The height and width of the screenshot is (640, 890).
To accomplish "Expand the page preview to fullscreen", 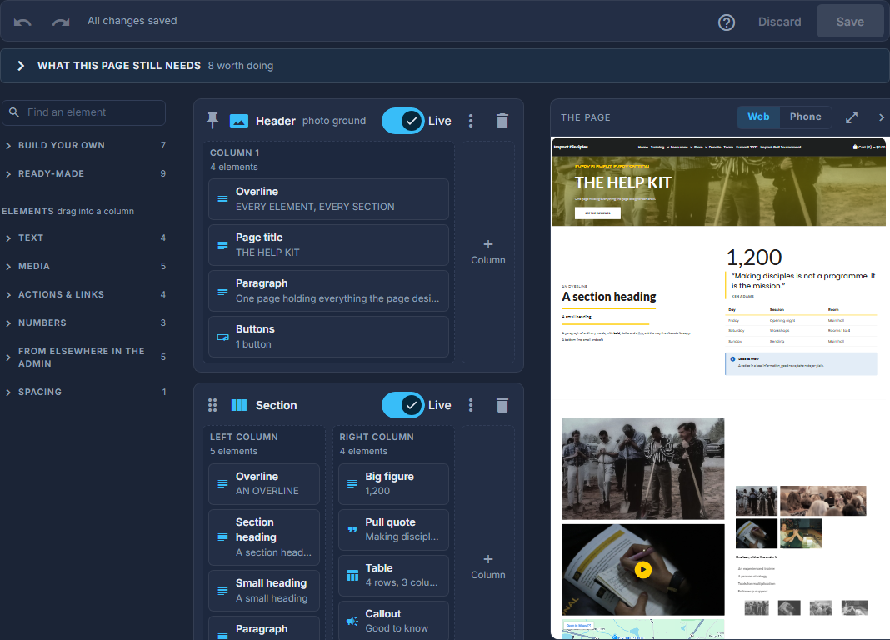I will (852, 117).
